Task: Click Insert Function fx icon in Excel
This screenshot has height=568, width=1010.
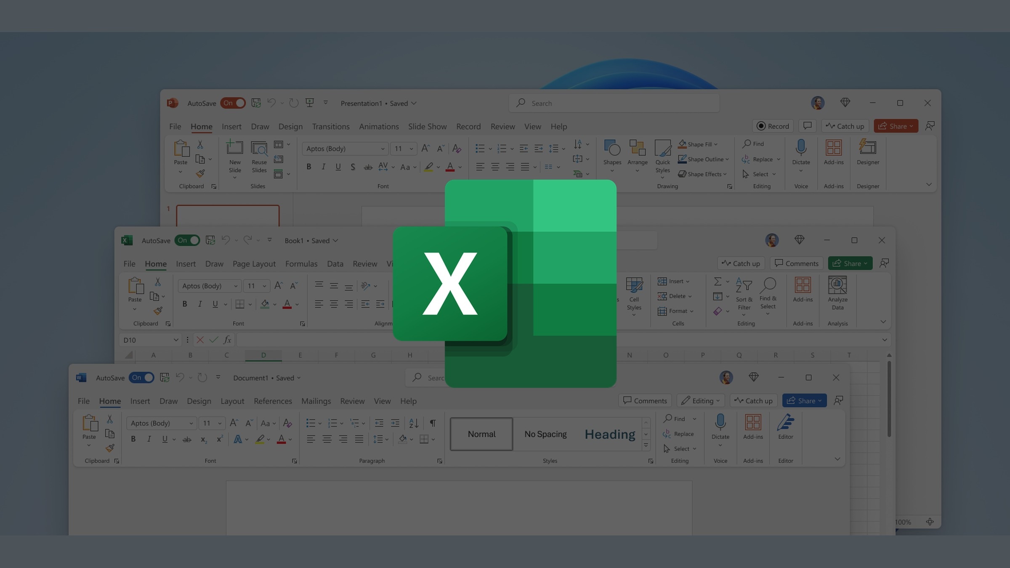Action: tap(227, 340)
